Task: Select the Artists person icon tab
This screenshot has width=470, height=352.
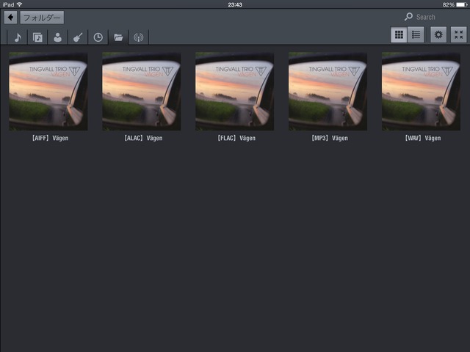Action: [x=57, y=37]
